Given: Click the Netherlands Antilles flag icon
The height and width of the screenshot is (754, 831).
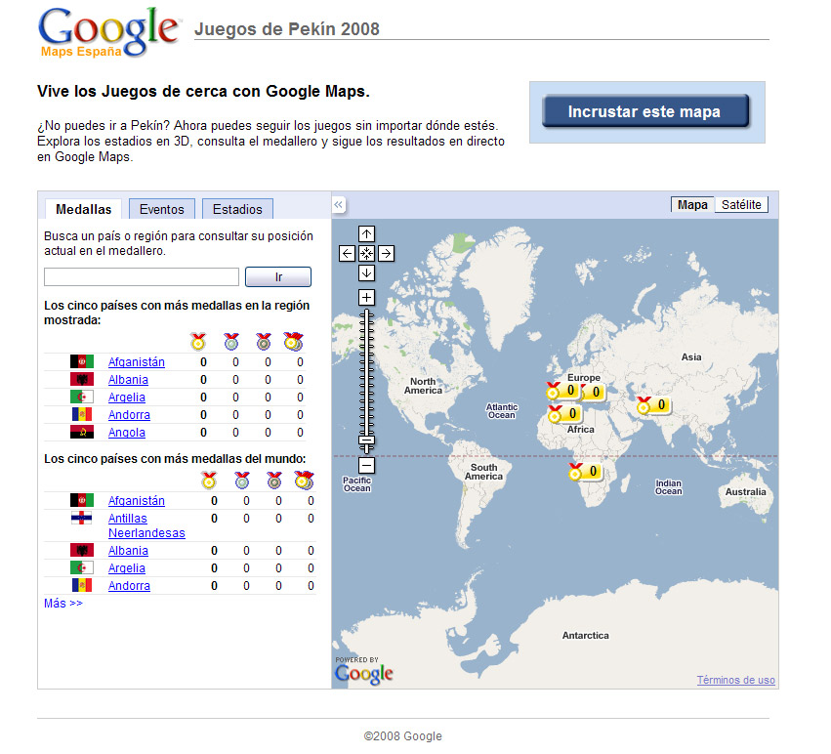Looking at the screenshot, I should pos(82,518).
